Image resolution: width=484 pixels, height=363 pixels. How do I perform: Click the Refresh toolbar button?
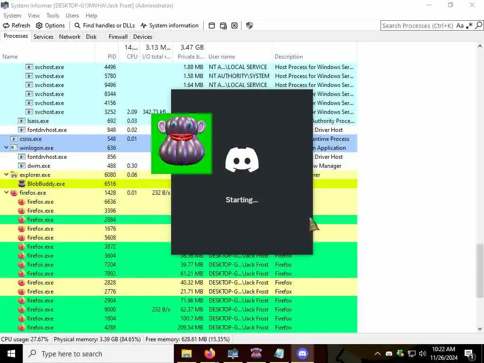(x=17, y=26)
